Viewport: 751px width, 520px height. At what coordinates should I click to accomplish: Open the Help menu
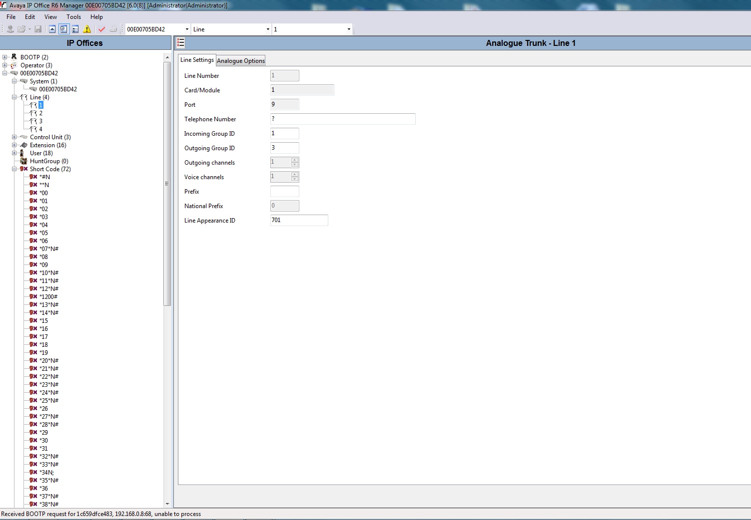[96, 17]
